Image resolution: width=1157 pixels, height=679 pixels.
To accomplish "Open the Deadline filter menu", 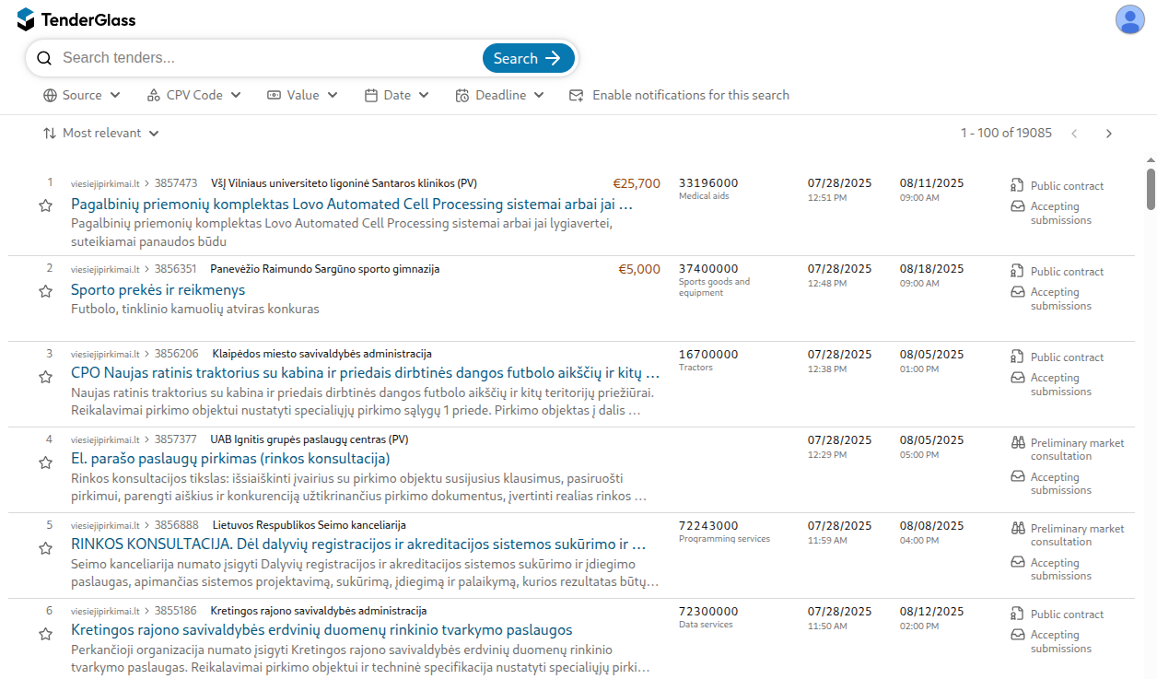I will (499, 95).
